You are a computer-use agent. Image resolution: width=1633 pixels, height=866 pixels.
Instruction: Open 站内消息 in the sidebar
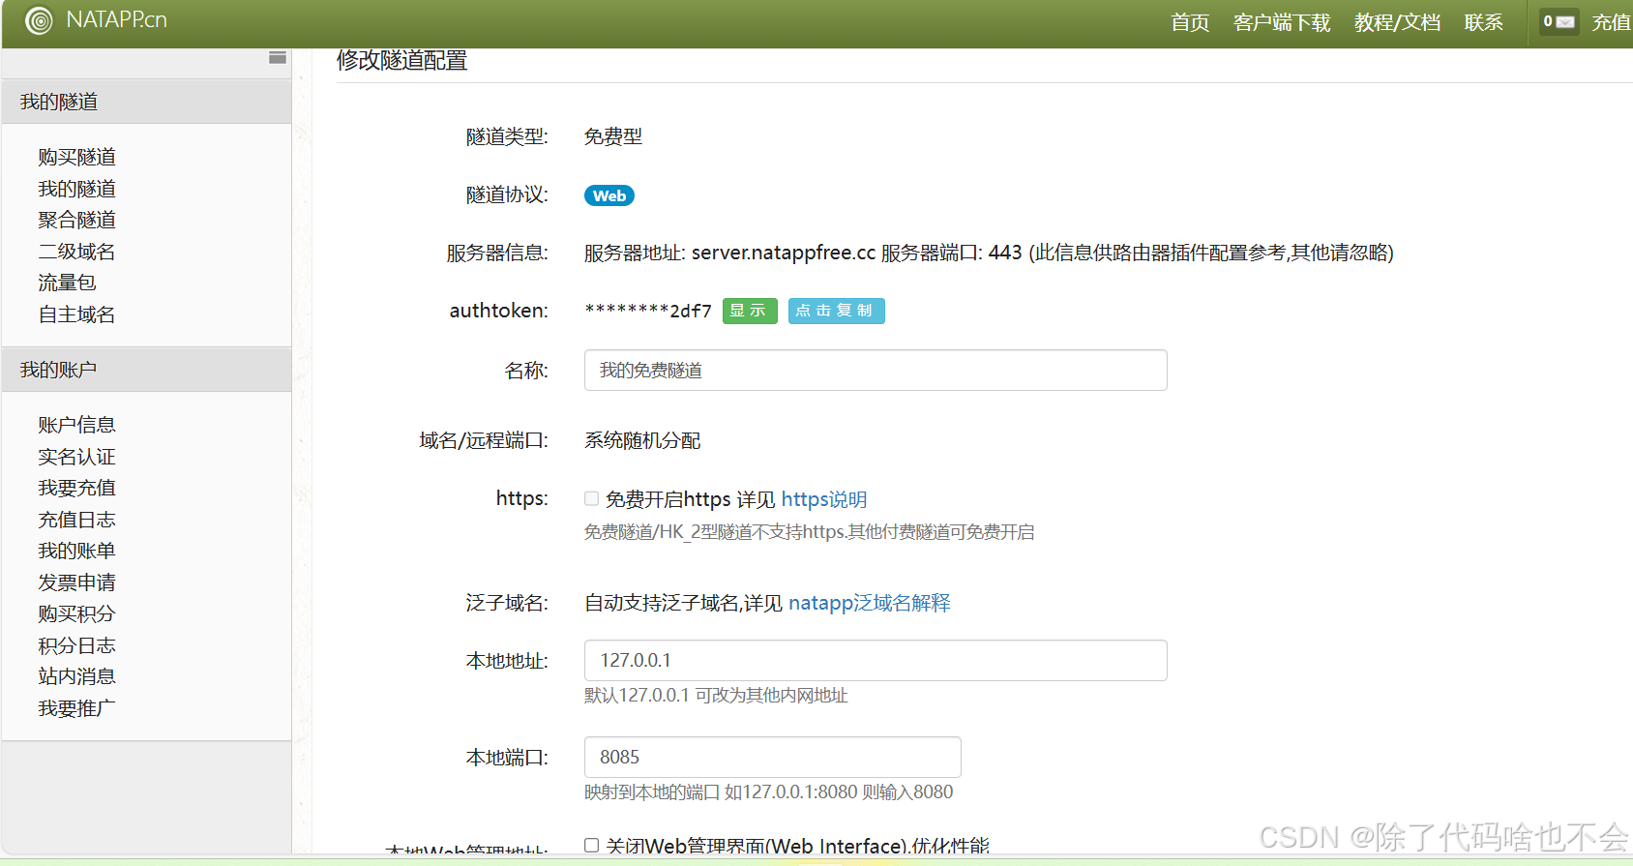(77, 676)
